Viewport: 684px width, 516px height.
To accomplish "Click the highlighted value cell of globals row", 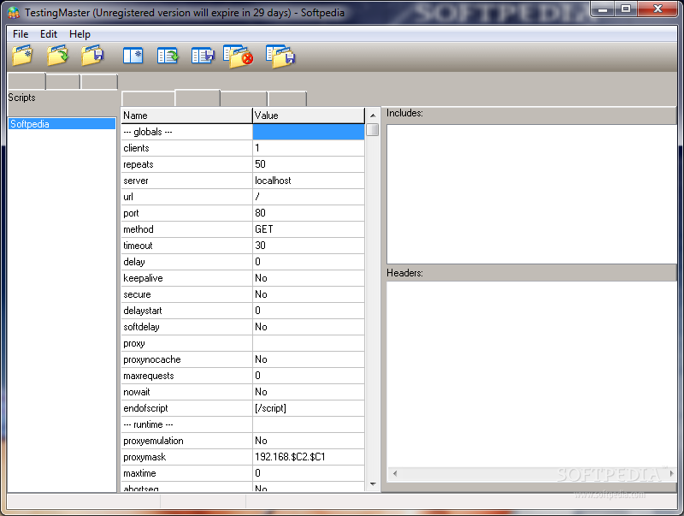I will (x=309, y=132).
